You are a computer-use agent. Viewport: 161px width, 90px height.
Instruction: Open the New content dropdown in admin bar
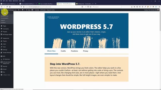click(x=28, y=10)
